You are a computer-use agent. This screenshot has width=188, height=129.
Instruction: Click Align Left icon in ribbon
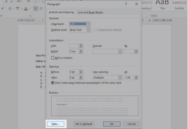36,8
